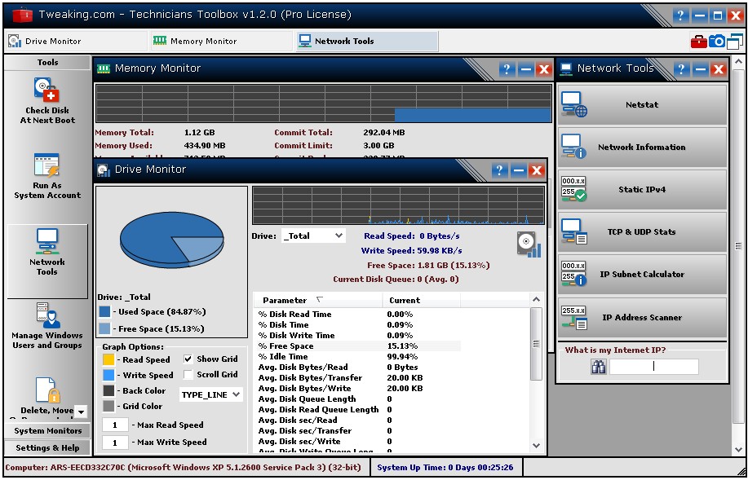Launch Run As System Account tool
The height and width of the screenshot is (480, 748).
(x=47, y=176)
